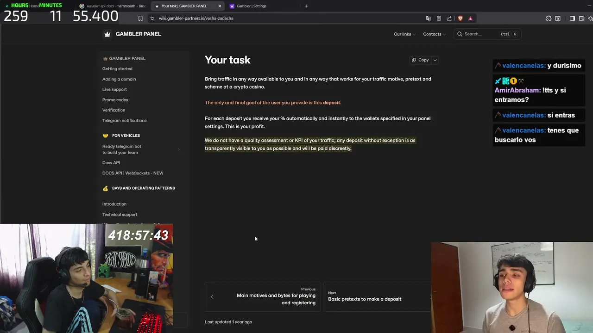Open reader mode icon in address bar
Viewport: 593px width, 333px height.
[439, 18]
